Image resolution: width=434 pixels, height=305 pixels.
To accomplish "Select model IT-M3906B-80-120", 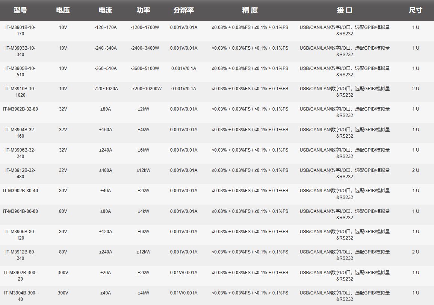I will (x=21, y=235).
